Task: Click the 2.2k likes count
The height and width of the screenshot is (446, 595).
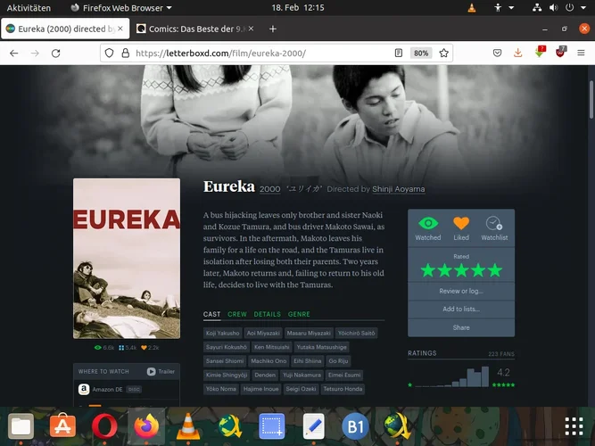Action: [150, 348]
